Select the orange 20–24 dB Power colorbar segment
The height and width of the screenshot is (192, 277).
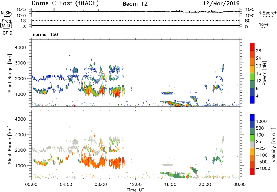(252, 62)
